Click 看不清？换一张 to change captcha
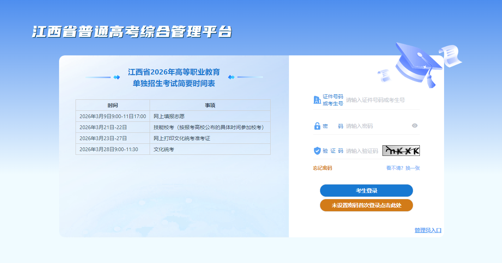502x263 pixels. pyautogui.click(x=403, y=168)
